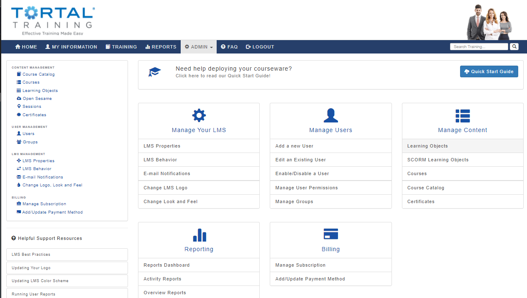Screen dimensions: 527x298
Task: Click Add/Update Payment Method card icon sidebar
Action: click(19, 212)
